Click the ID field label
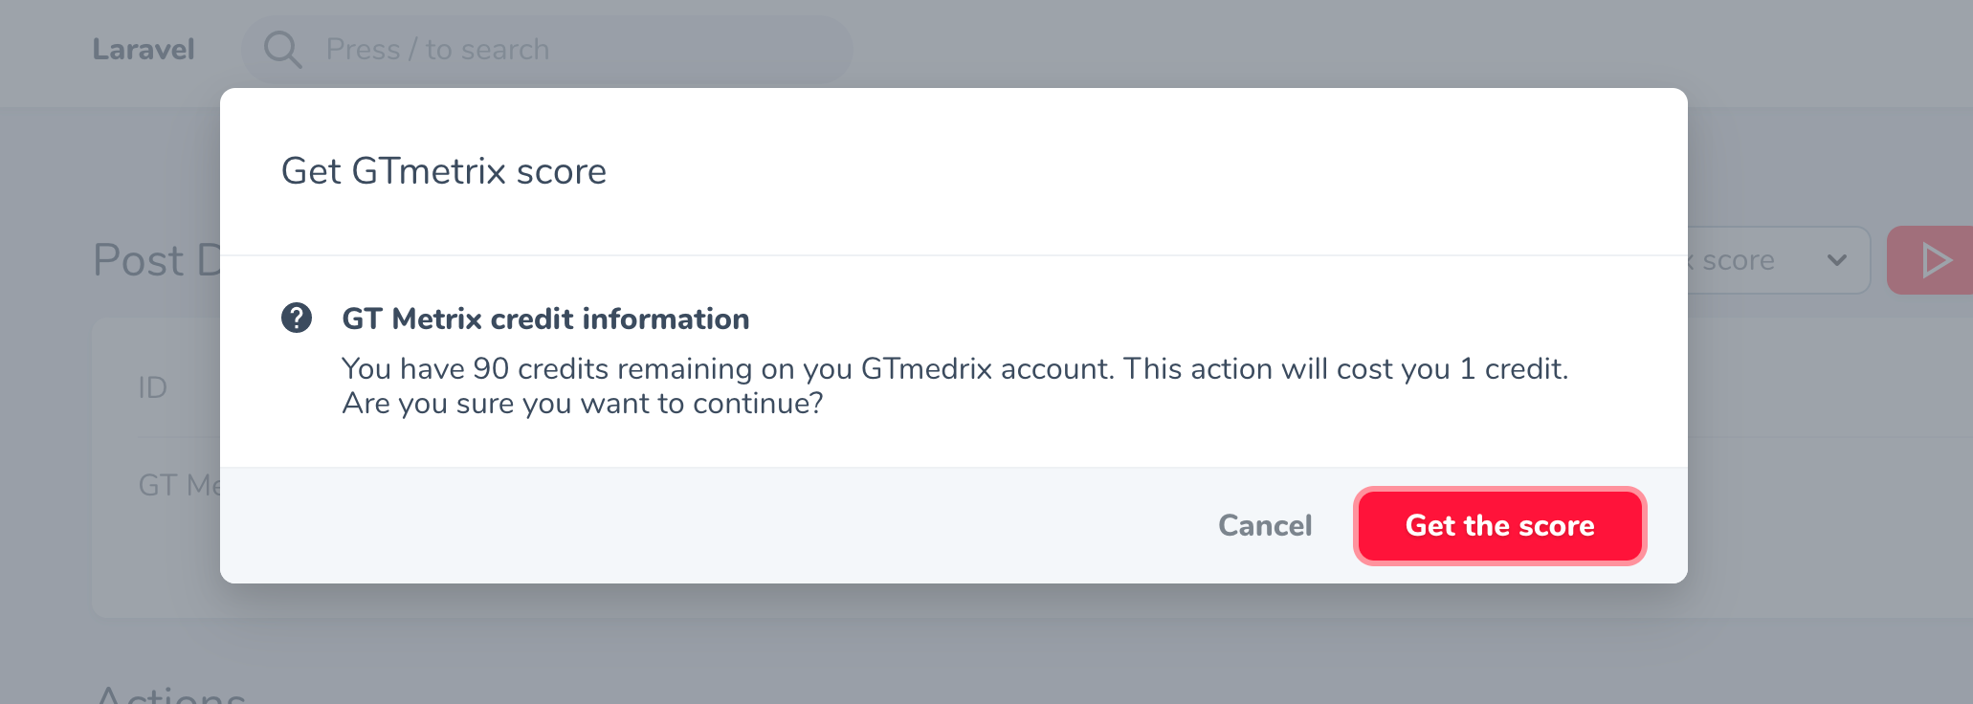This screenshot has height=704, width=1973. coord(153,387)
